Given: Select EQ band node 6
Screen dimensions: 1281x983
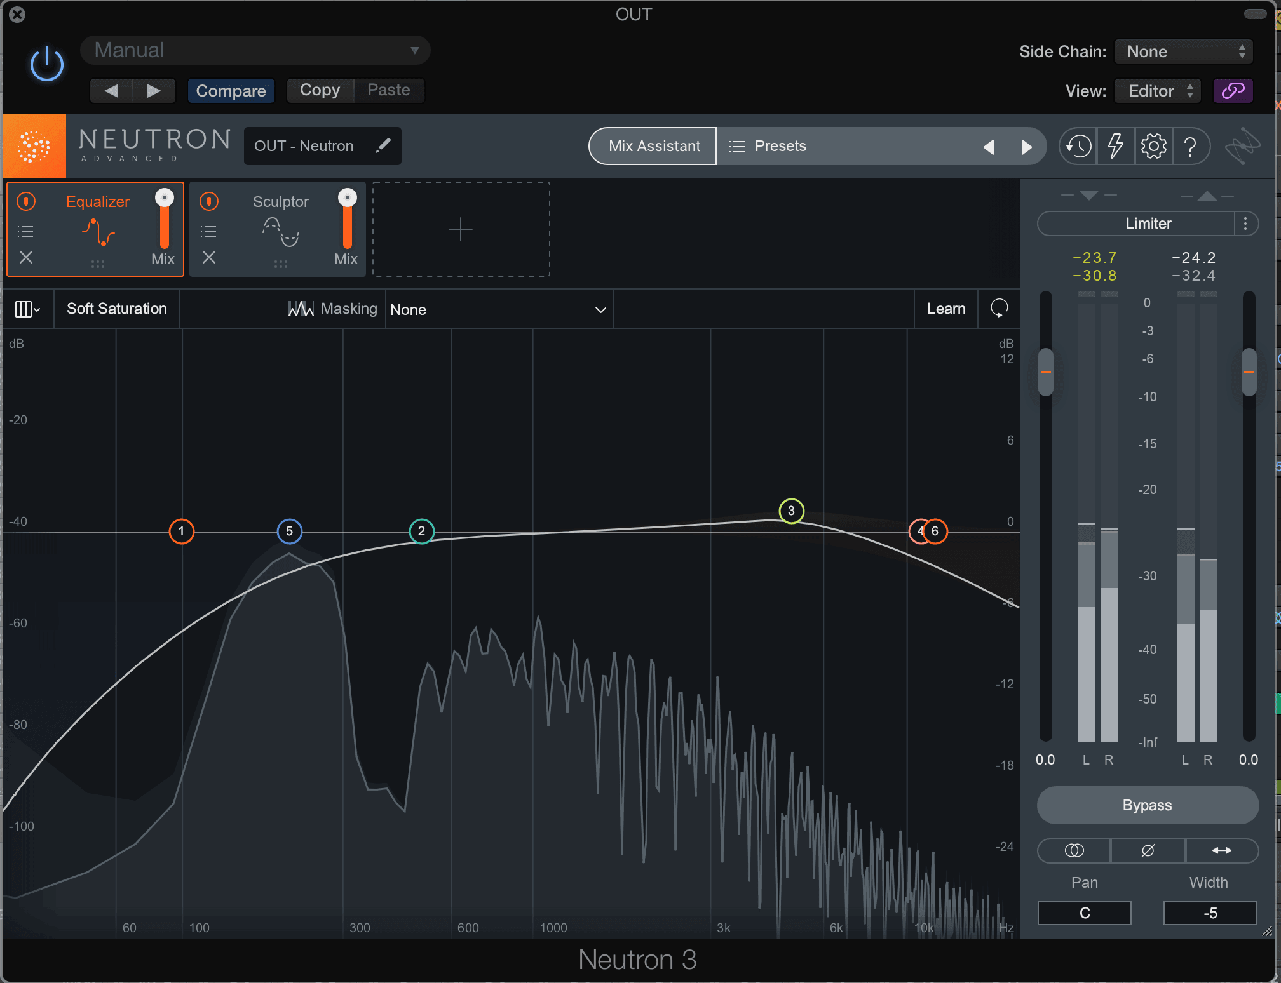Looking at the screenshot, I should click(x=935, y=531).
